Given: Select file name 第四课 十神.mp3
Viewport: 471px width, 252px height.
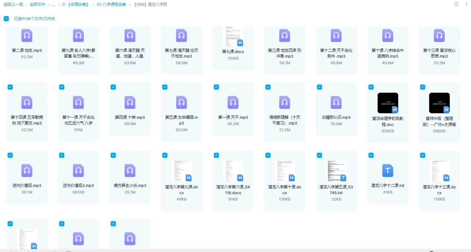Looking at the screenshot, I should tap(130, 117).
